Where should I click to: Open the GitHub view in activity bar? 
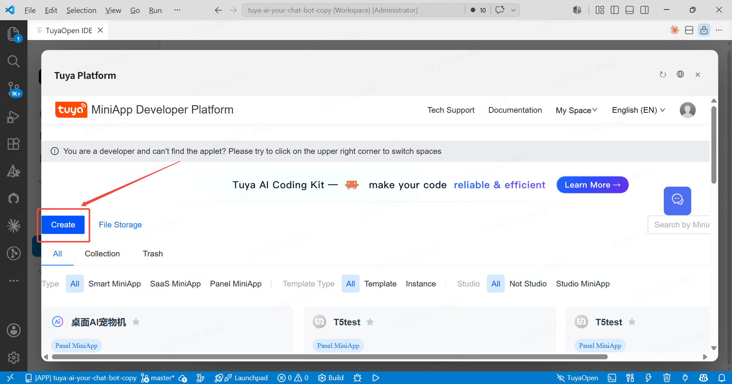[x=14, y=198]
